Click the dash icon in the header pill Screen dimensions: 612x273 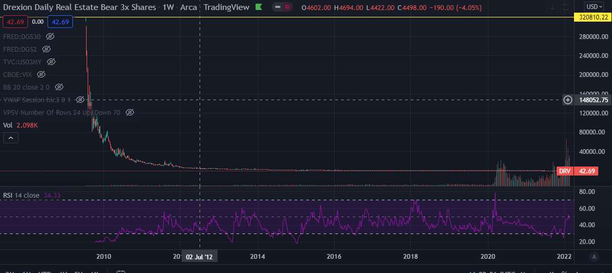click(x=278, y=7)
